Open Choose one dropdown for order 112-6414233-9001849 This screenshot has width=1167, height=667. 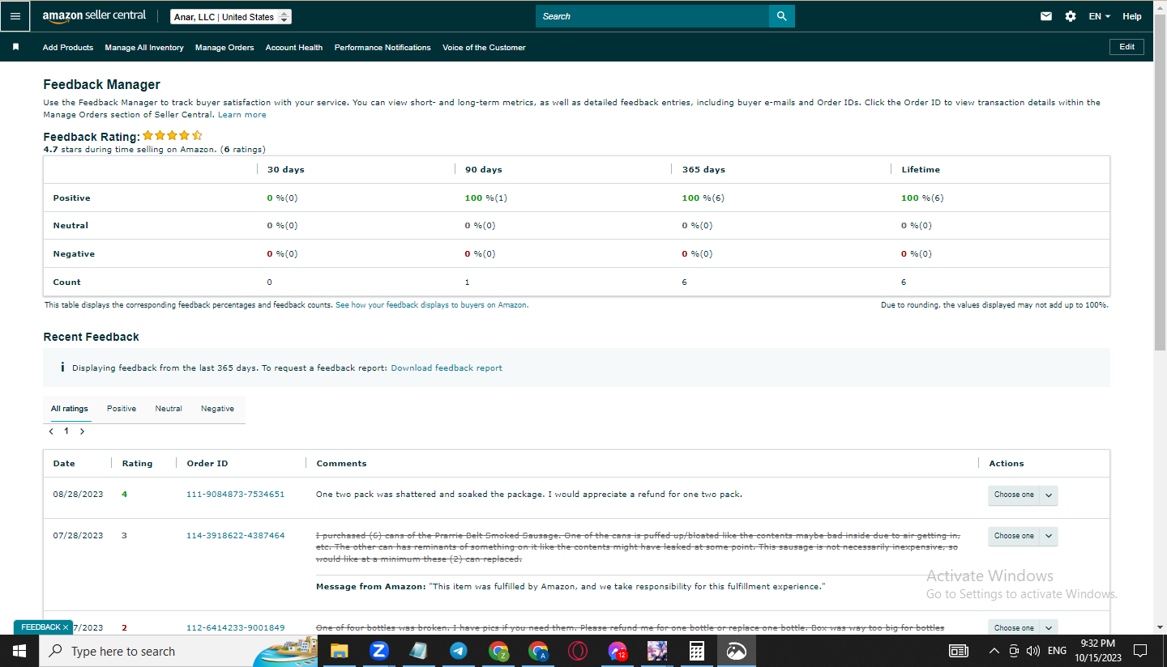coord(1023,627)
